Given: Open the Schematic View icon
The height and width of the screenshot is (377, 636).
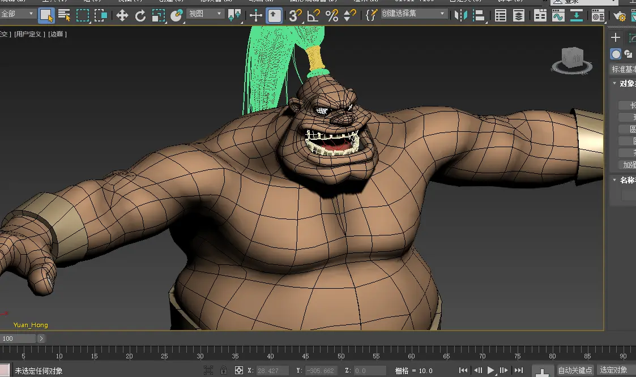Looking at the screenshot, I should click(x=577, y=15).
